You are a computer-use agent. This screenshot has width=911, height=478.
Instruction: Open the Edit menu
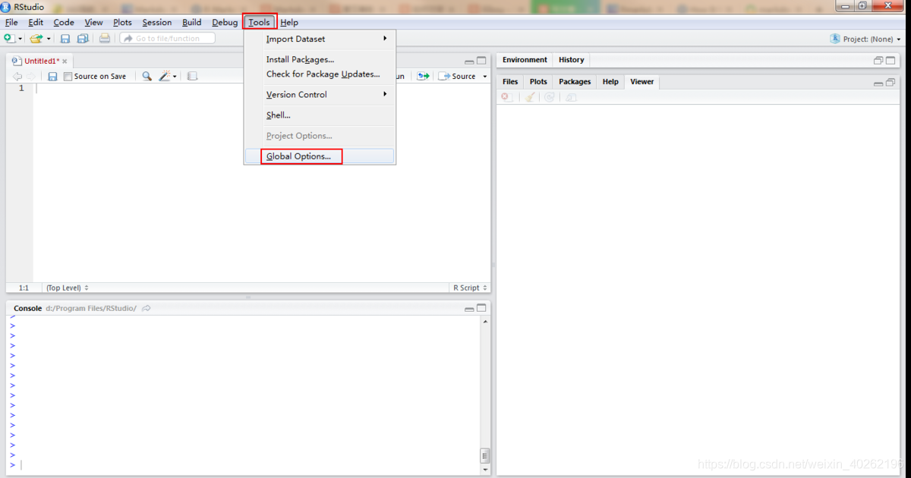coord(36,23)
